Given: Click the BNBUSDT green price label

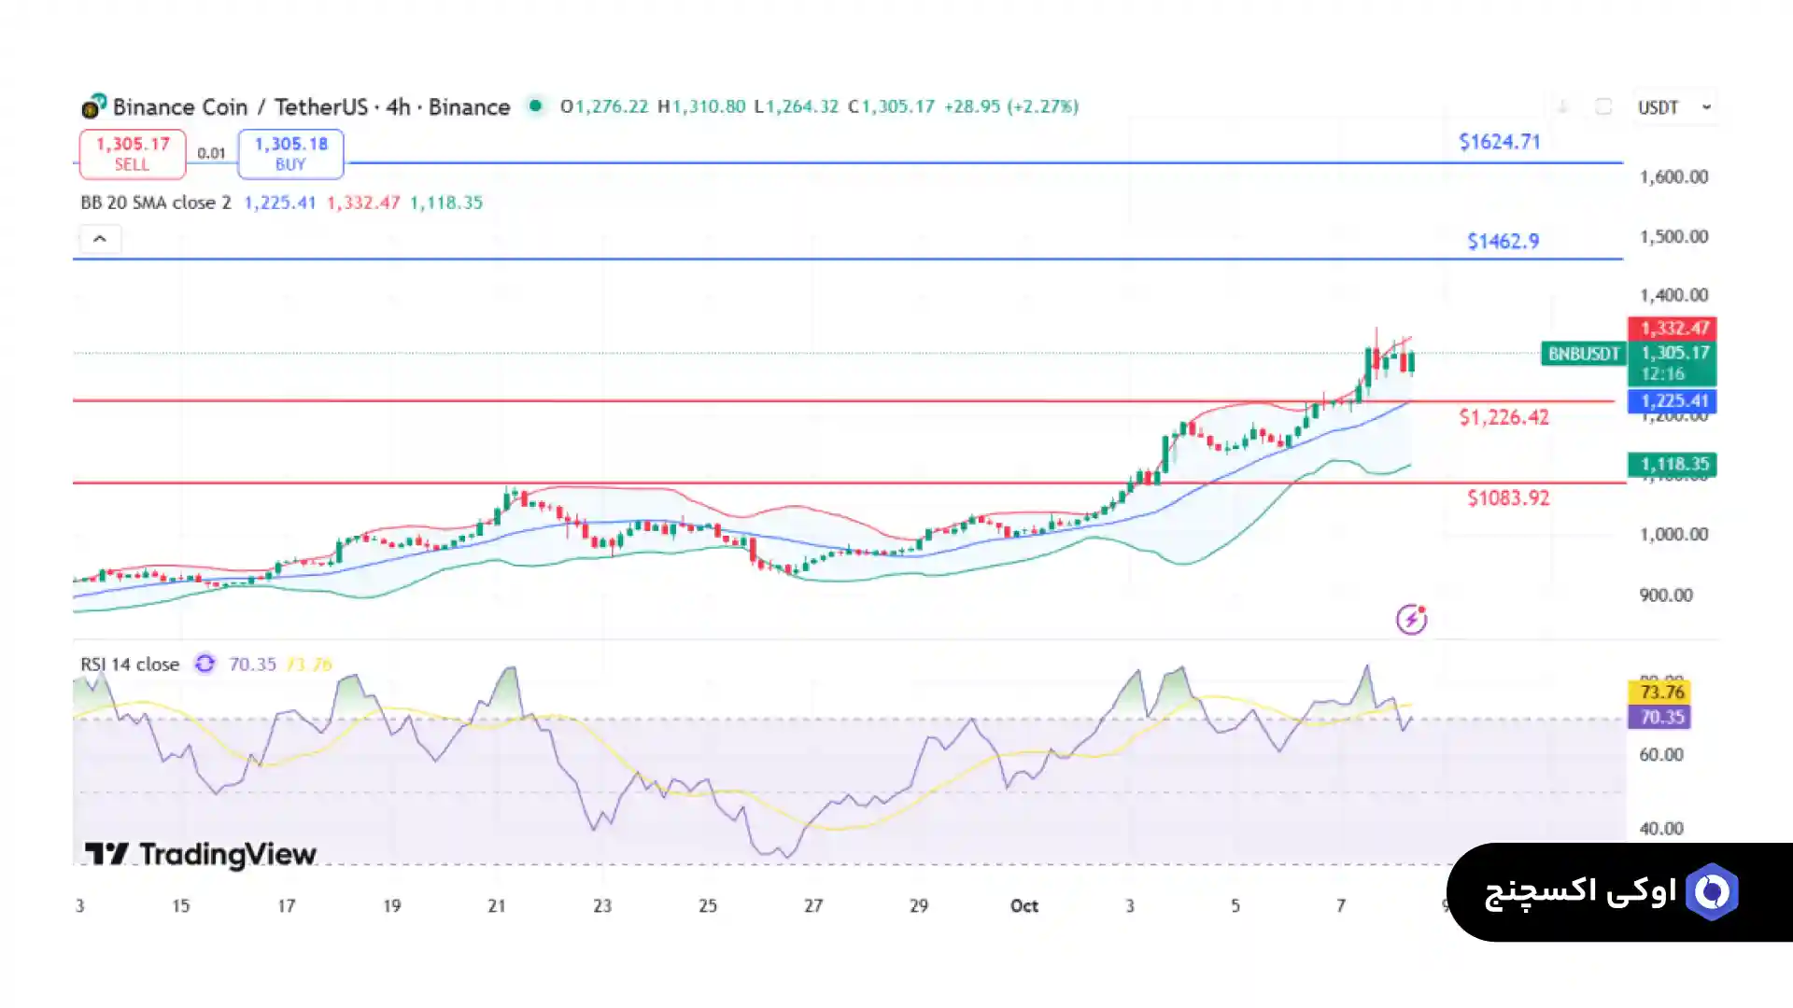Looking at the screenshot, I should [x=1583, y=354].
